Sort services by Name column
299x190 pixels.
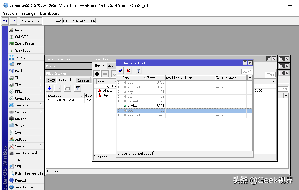134,78
